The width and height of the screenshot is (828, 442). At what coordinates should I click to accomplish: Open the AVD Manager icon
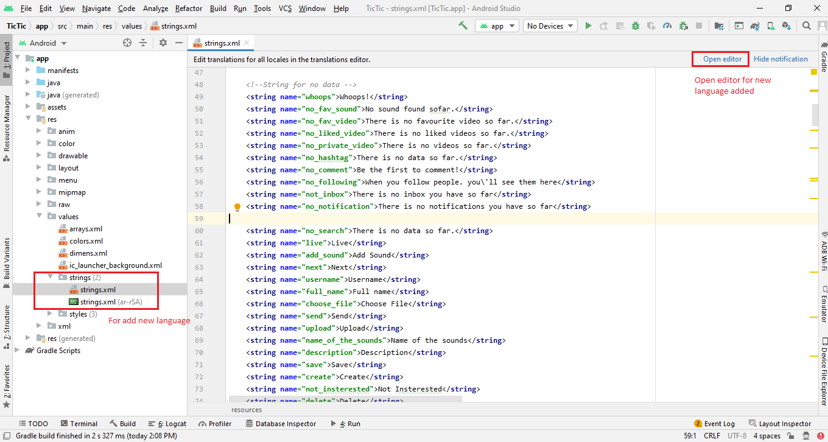(x=771, y=26)
